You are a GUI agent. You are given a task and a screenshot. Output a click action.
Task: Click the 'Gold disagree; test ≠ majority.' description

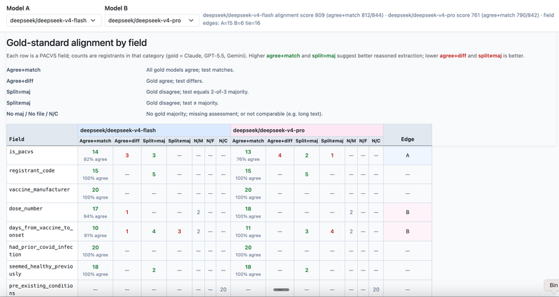(x=182, y=102)
